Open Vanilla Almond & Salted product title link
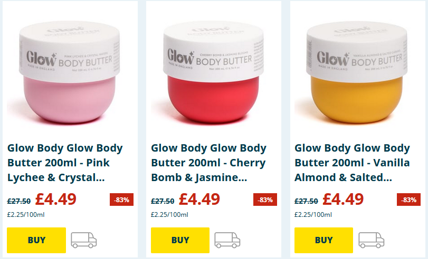Image resolution: width=428 pixels, height=259 pixels. (x=352, y=163)
